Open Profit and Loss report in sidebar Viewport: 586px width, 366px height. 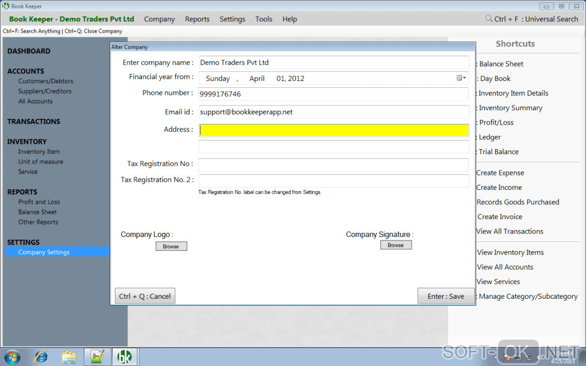[39, 202]
